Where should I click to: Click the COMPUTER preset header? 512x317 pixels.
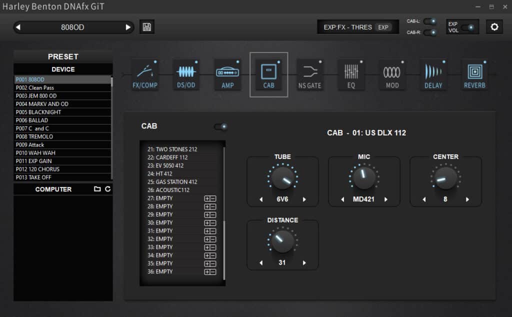(53, 189)
